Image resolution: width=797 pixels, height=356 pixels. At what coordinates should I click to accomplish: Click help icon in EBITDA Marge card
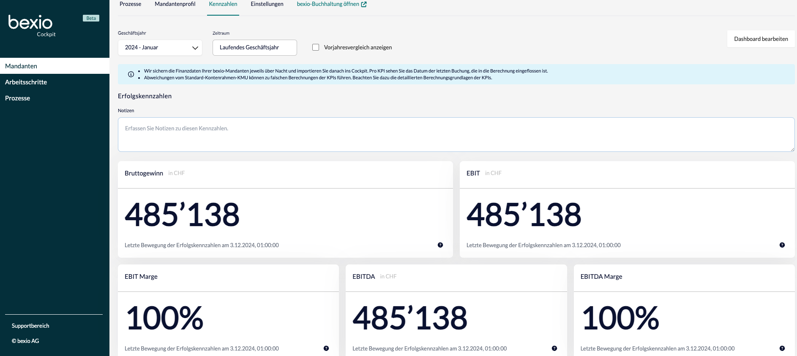(x=782, y=348)
